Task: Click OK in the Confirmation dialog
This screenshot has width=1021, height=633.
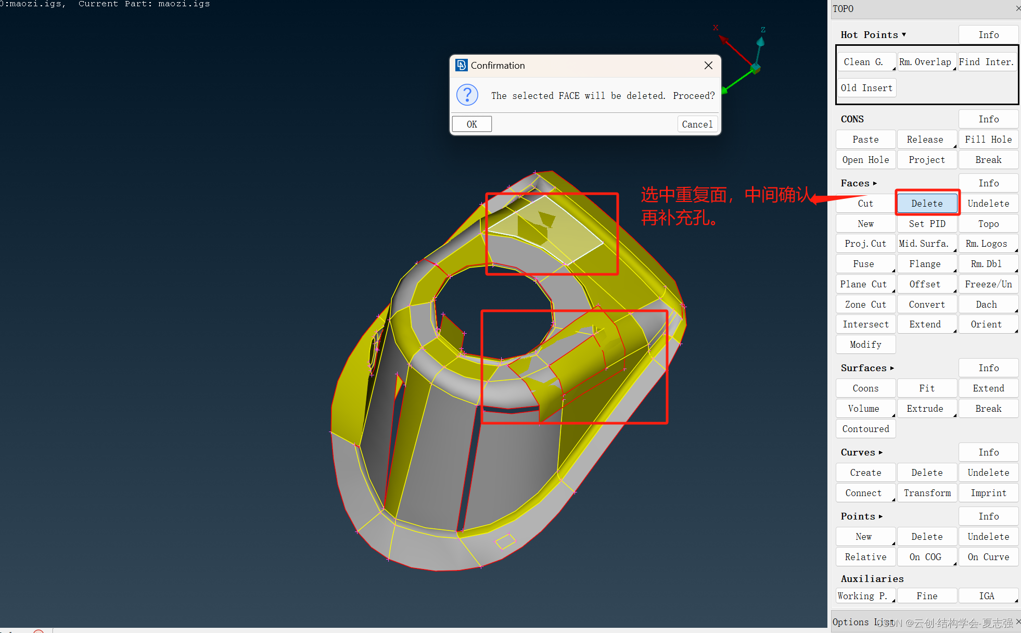Action: [471, 124]
